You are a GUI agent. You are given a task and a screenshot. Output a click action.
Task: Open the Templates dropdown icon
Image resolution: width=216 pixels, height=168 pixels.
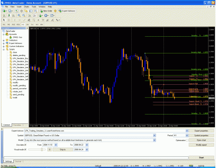(x=52, y=16)
